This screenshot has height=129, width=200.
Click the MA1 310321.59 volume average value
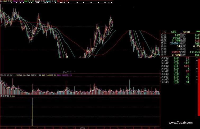click(34, 75)
